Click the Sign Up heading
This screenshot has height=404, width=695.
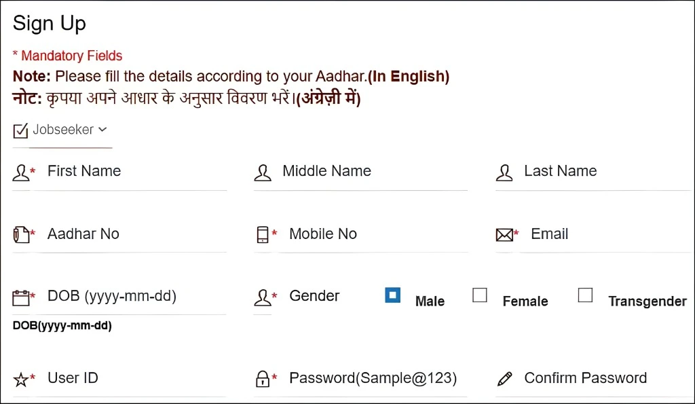point(49,23)
